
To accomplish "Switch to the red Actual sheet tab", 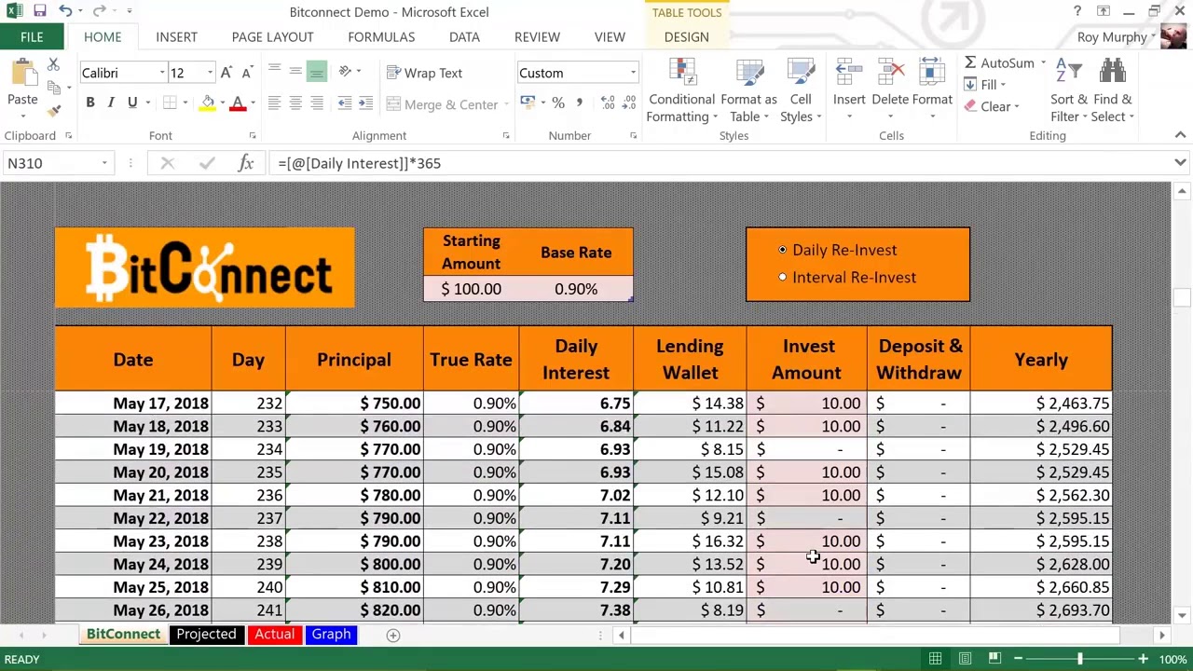I will pos(274,634).
